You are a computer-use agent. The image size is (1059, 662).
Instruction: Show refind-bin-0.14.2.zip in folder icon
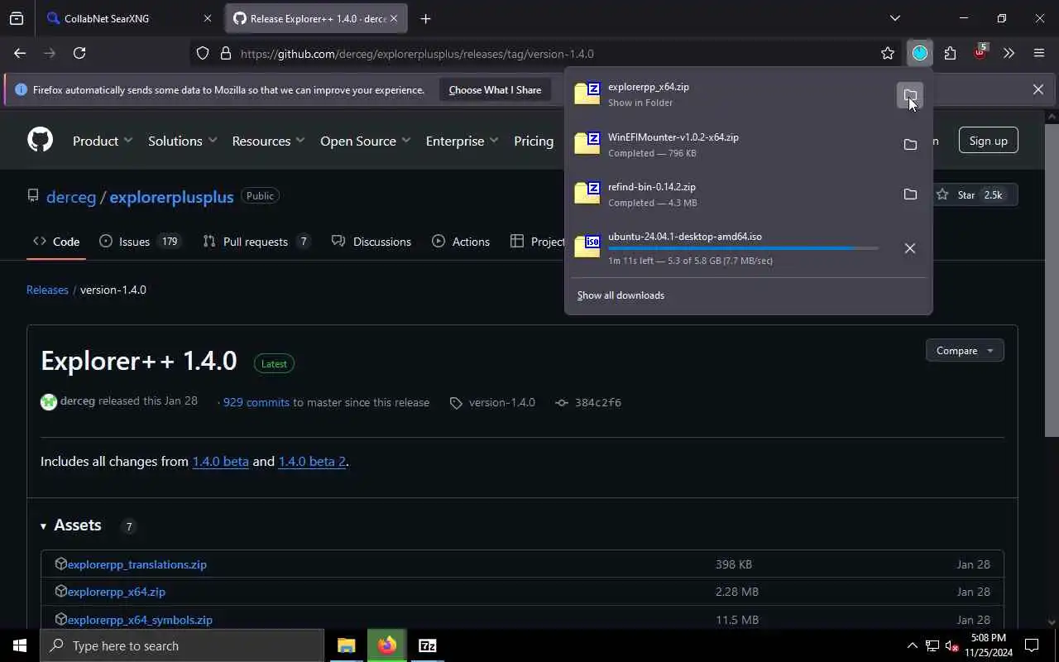point(910,194)
